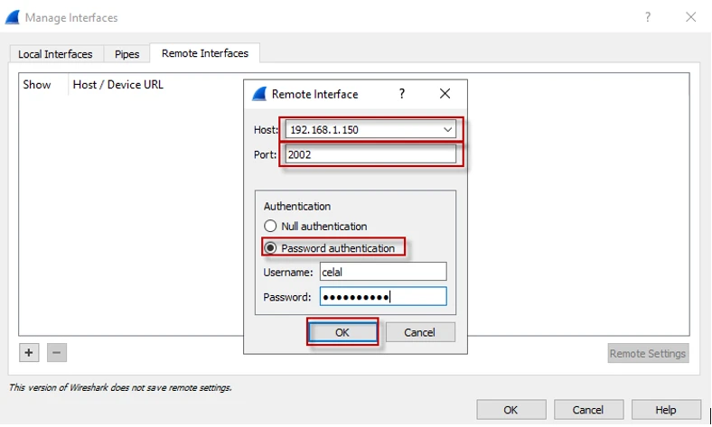Switch to the Local Interfaces tab
The width and height of the screenshot is (712, 427).
55,54
